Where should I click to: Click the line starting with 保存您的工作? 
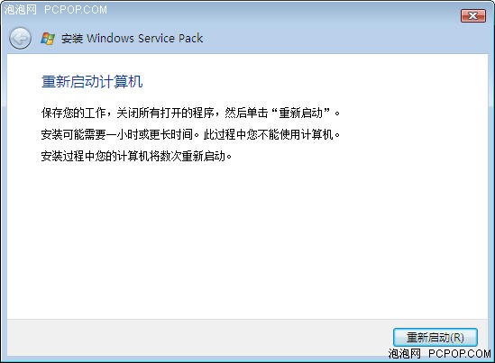click(x=190, y=113)
